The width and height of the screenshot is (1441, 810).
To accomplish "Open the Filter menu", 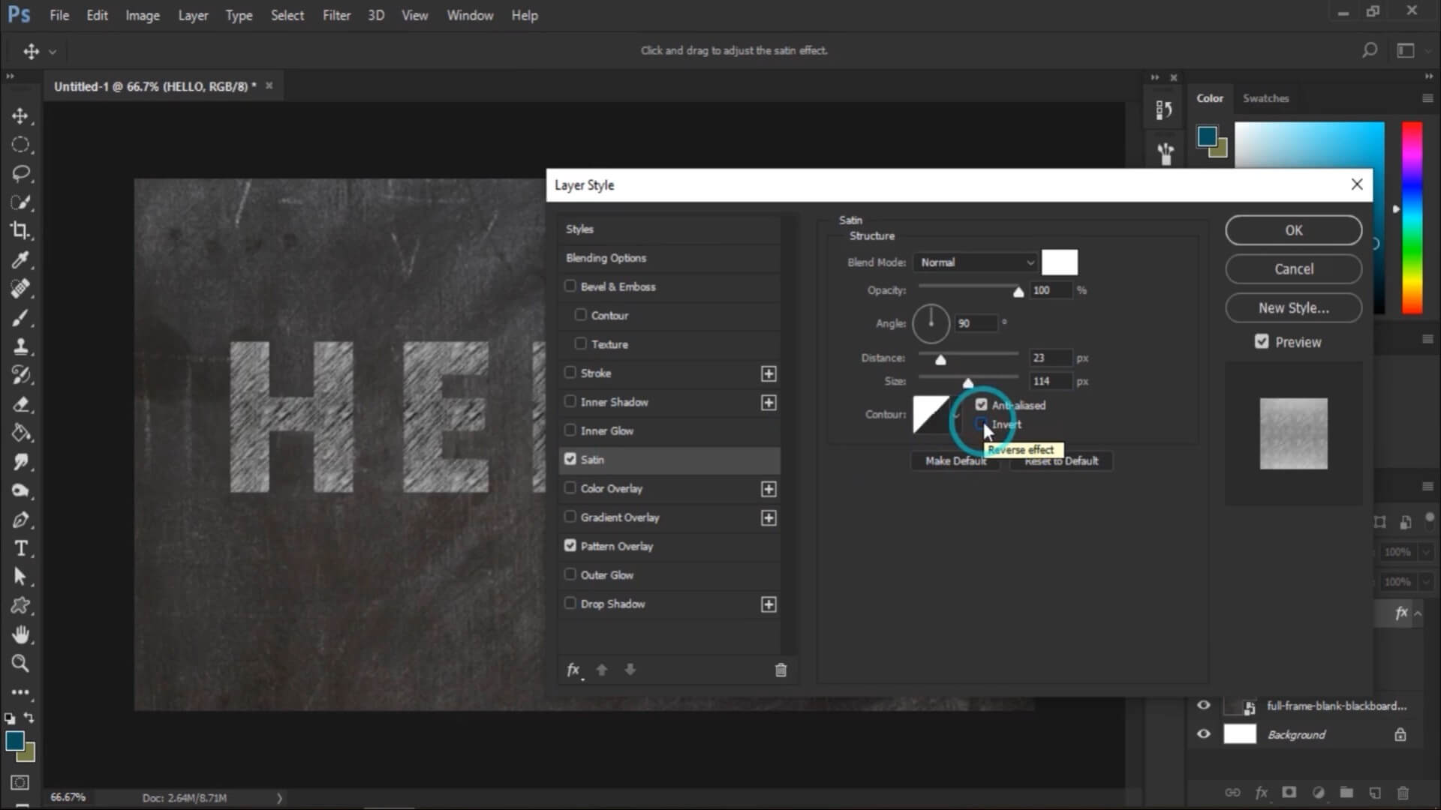I will tap(336, 15).
